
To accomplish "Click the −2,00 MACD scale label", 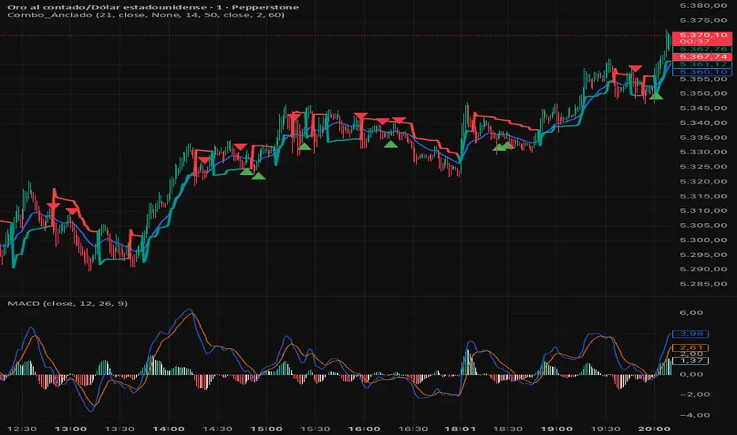I will tap(695, 394).
